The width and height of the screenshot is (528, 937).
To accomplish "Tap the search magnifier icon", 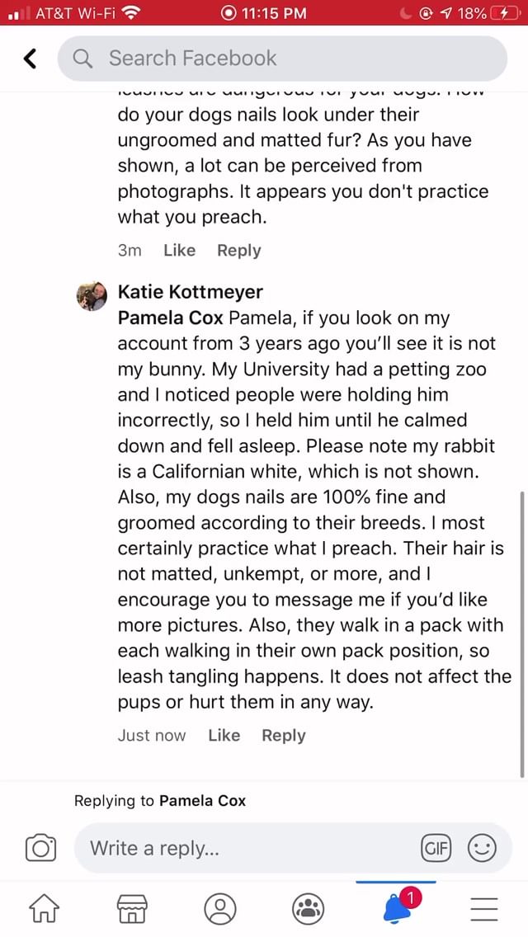I will (x=83, y=59).
